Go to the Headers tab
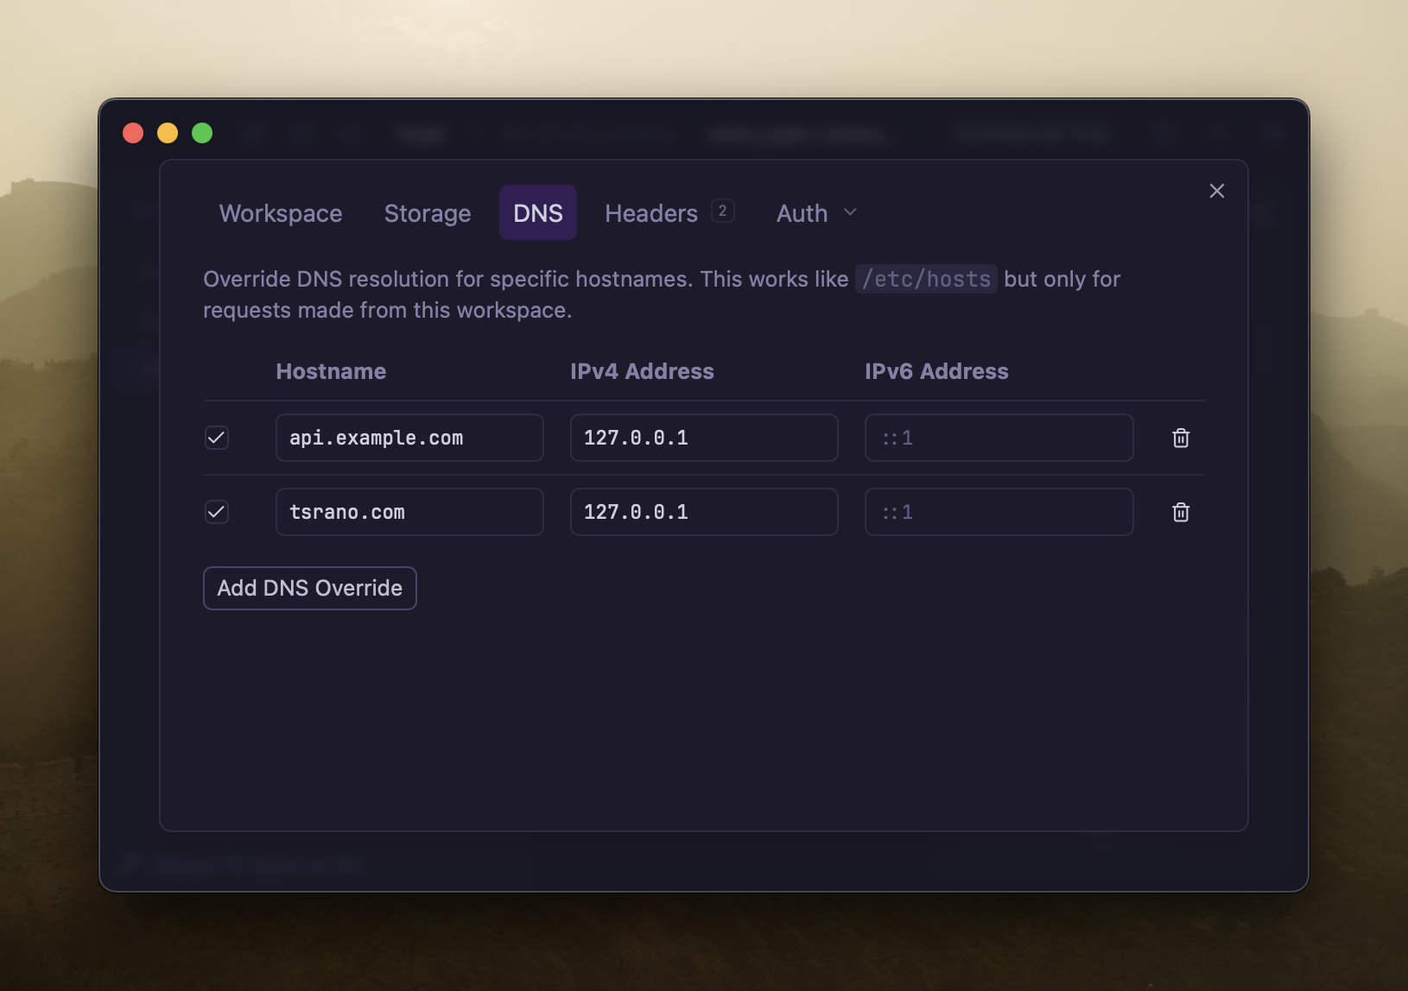Screen dimensions: 1408x991 pyautogui.click(x=651, y=213)
